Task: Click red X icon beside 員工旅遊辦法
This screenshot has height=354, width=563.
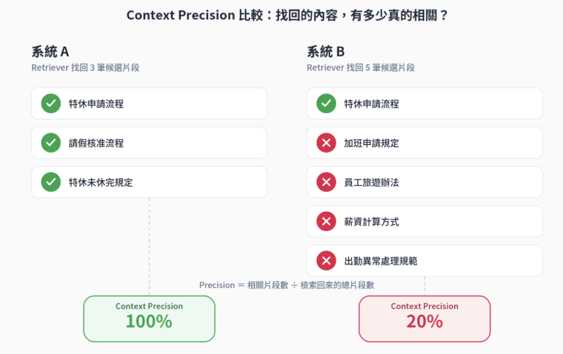Action: point(327,182)
